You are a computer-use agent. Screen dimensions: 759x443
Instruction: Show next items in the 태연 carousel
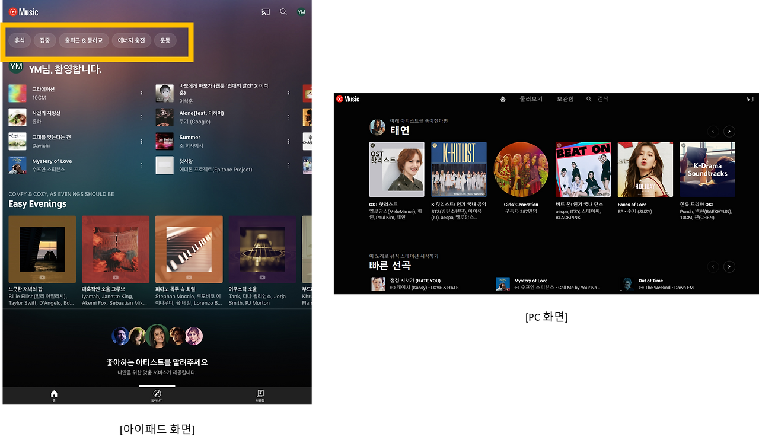click(729, 132)
